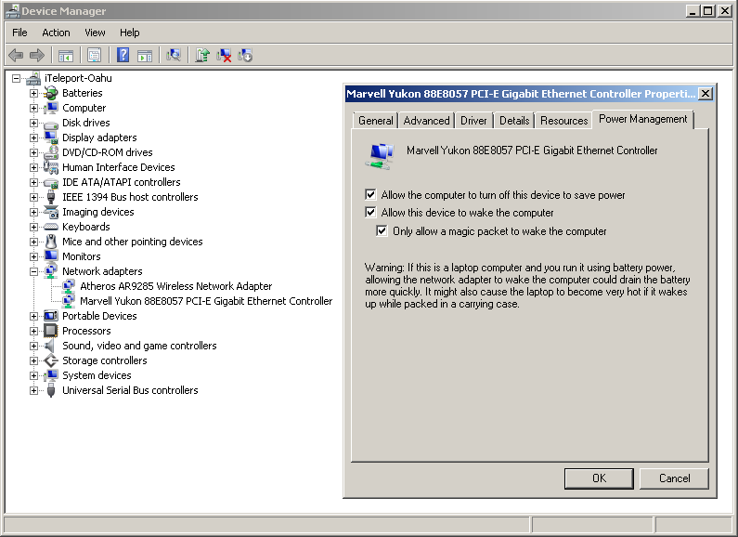738x537 pixels.
Task: Uncheck Allow the computer to turn off this device
Action: 370,194
